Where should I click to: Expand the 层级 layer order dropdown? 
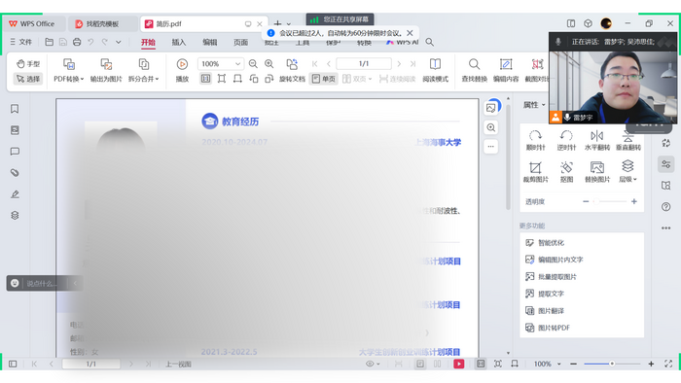pos(627,172)
